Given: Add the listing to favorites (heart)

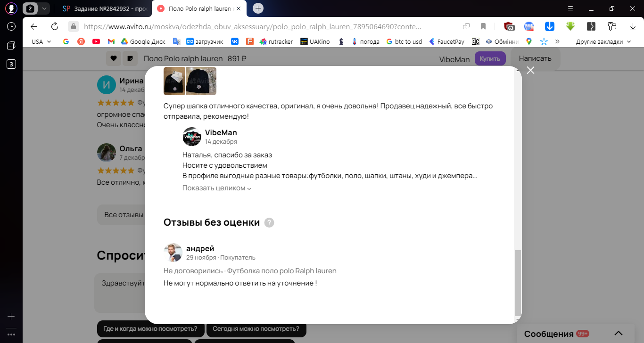Looking at the screenshot, I should (113, 59).
